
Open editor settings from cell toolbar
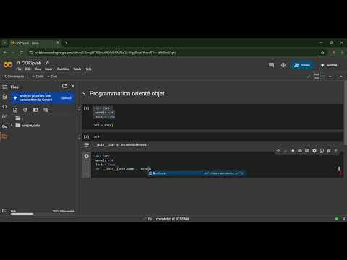click(x=314, y=151)
